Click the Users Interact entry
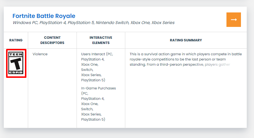The height and width of the screenshot is (138, 254). pyautogui.click(x=93, y=54)
